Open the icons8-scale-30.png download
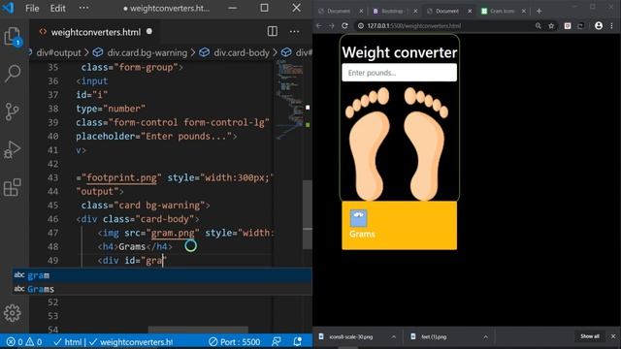This screenshot has height=349, width=621. [351, 336]
